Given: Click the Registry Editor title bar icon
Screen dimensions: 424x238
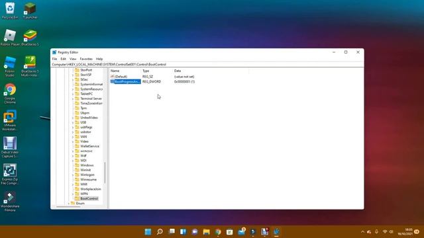Looking at the screenshot, I should [54, 52].
